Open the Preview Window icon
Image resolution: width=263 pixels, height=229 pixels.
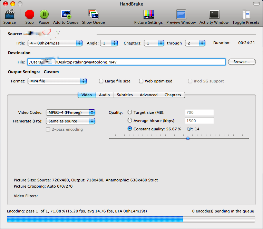(x=181, y=14)
